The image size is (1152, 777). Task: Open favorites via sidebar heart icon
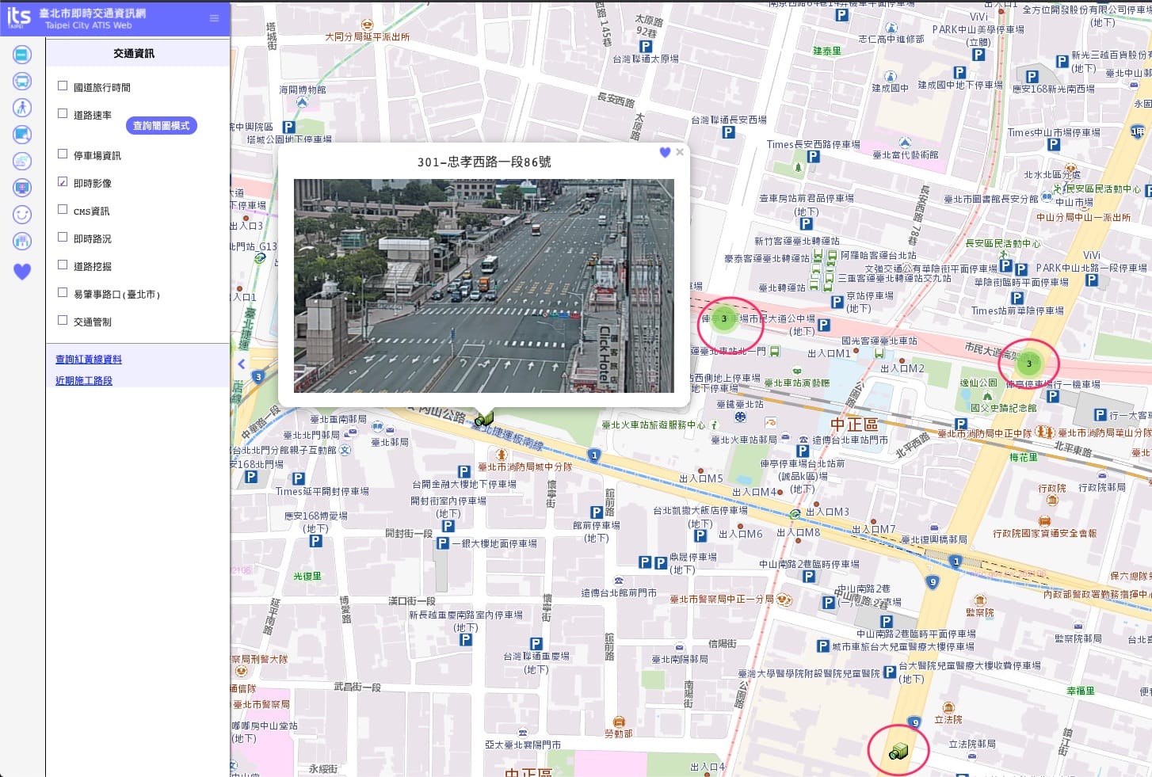(x=22, y=272)
